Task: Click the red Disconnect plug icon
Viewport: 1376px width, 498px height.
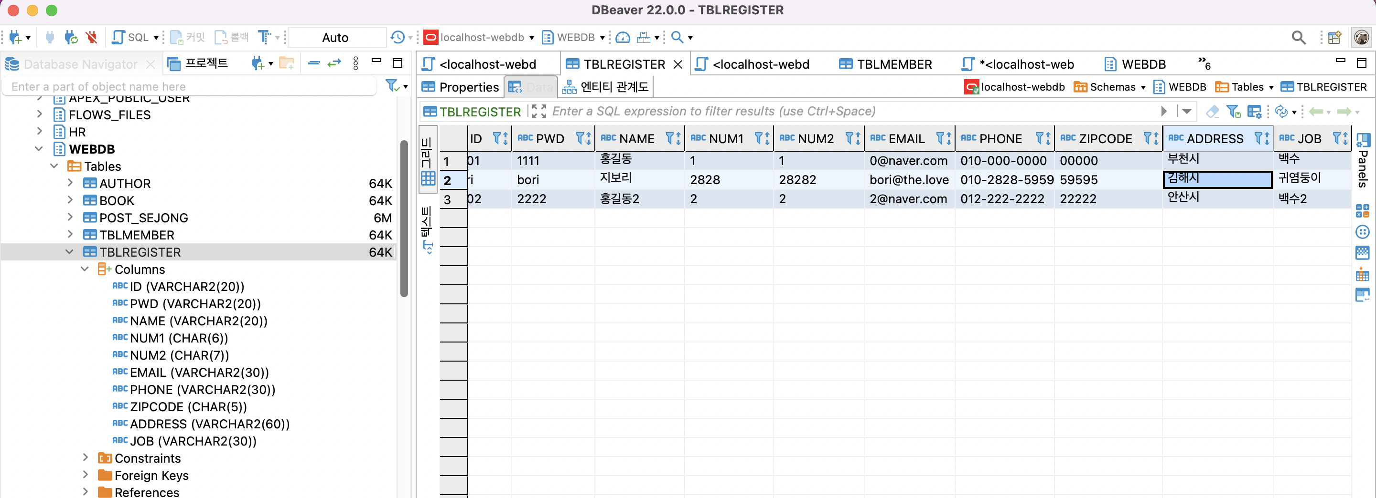Action: click(x=92, y=37)
